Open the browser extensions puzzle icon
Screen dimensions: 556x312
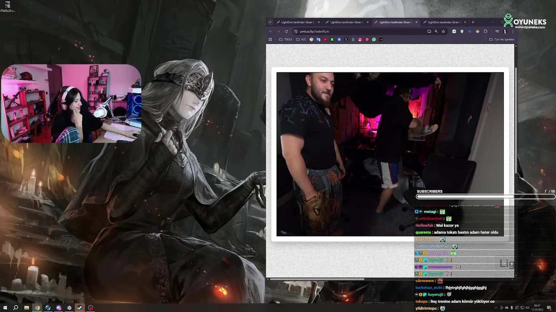486,31
